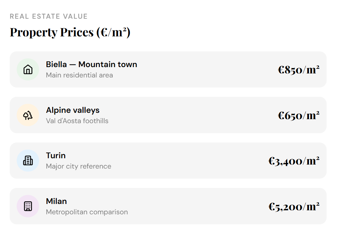Screen dimensions: 339x241
Task: Open the Milan property price card
Action: click(x=187, y=206)
